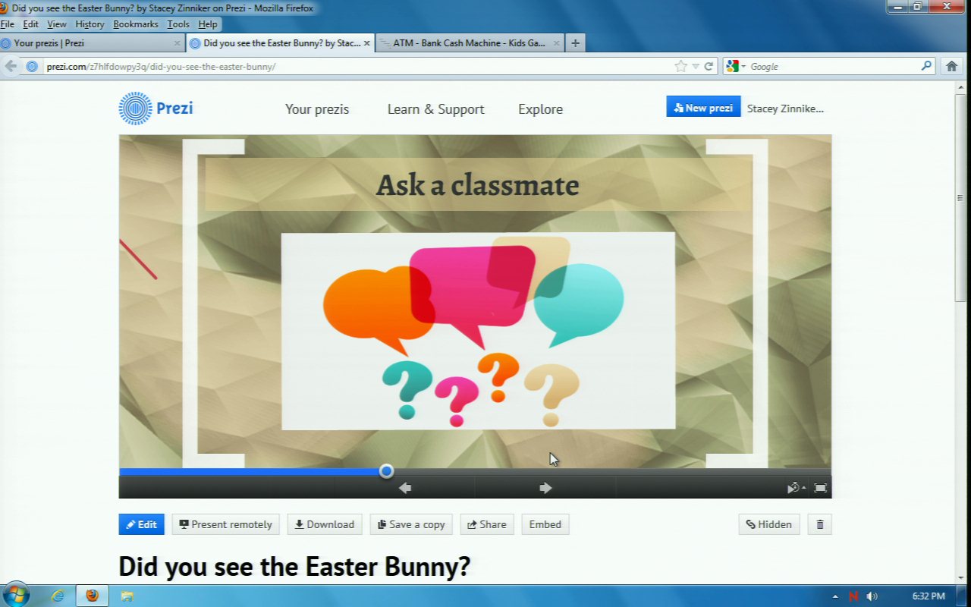Open the Firefox home page
This screenshot has height=607, width=971.
click(951, 66)
